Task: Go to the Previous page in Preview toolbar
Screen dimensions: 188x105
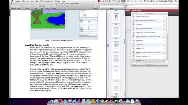Action: coord(14,6)
